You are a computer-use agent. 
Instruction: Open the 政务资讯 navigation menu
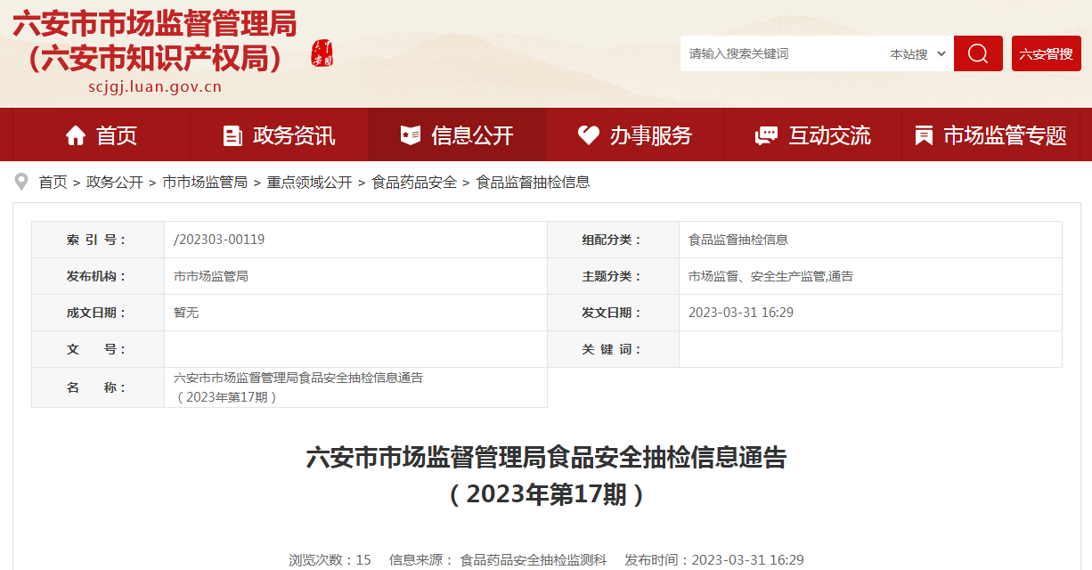294,135
